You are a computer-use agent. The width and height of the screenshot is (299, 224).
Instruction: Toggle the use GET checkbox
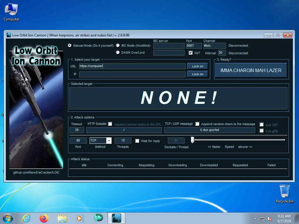261,124
